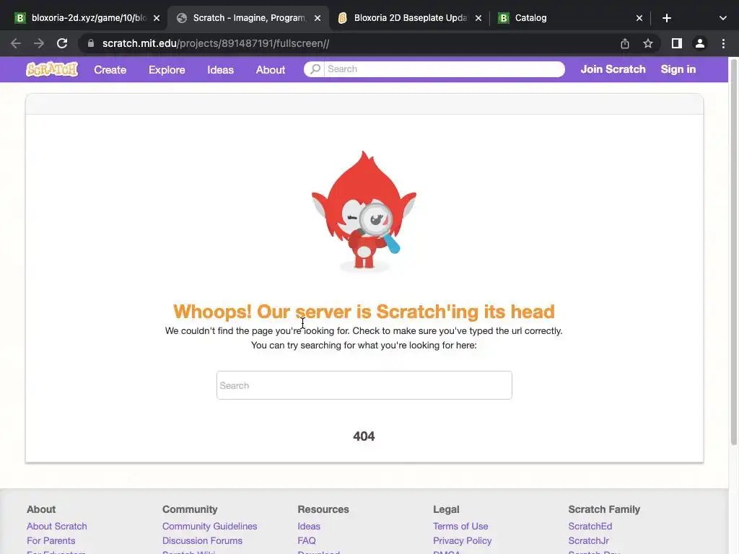Click the navbar search magnifier icon

point(315,69)
